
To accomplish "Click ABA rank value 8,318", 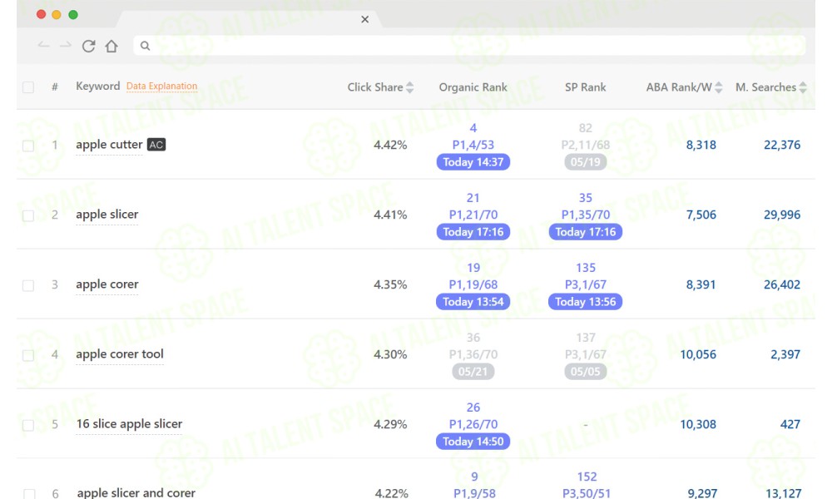I will (x=701, y=145).
